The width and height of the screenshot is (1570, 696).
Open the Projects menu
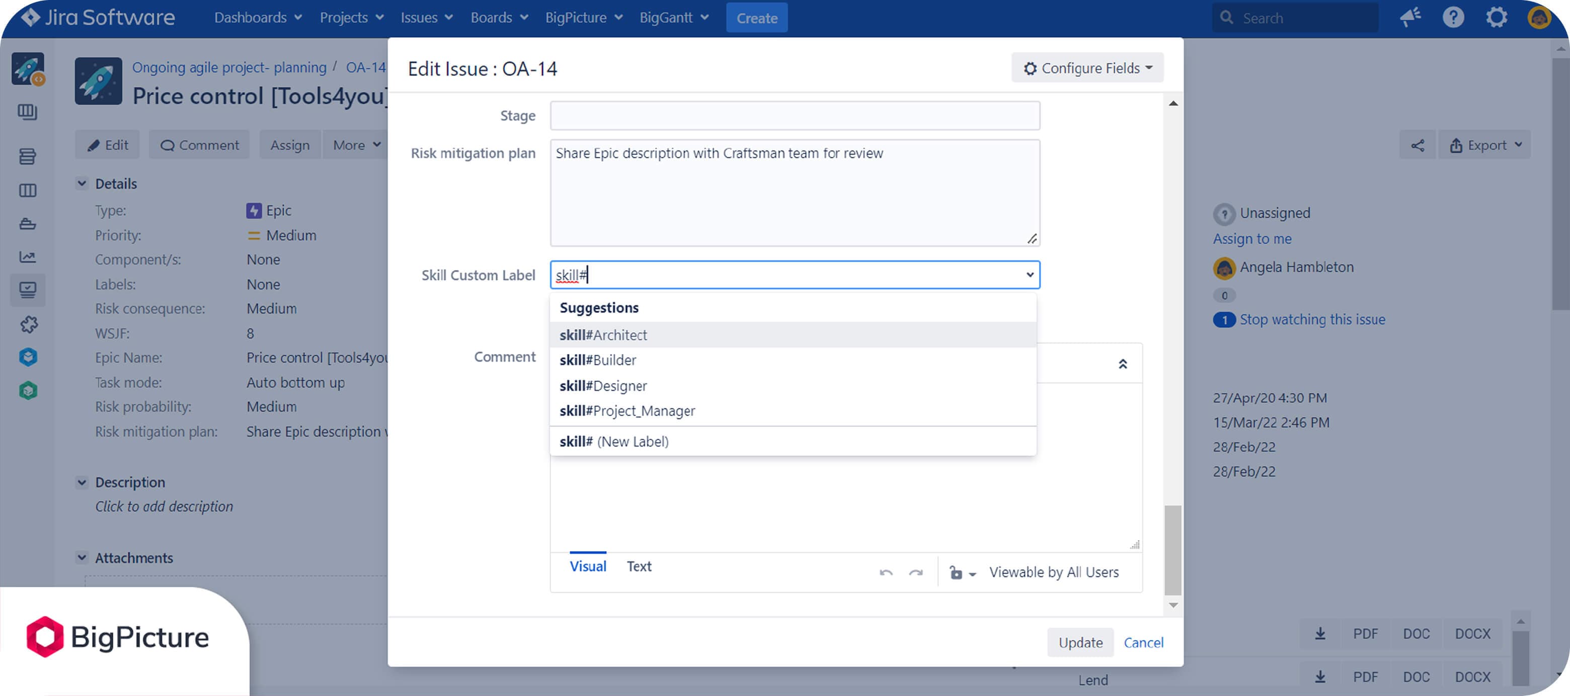tap(352, 17)
